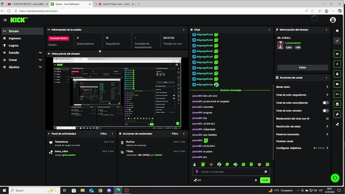Screen dimensions: 345x194
Task: Toggle Chat de solo-emotes switch
Action: coord(326,111)
